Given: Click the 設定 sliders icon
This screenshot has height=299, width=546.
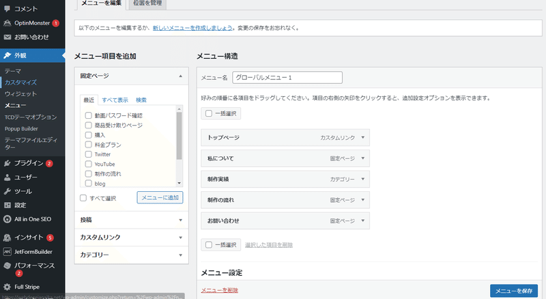Looking at the screenshot, I should tap(8, 205).
